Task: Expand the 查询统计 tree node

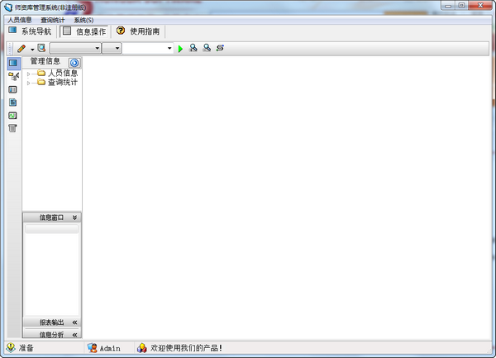Action: [x=28, y=84]
